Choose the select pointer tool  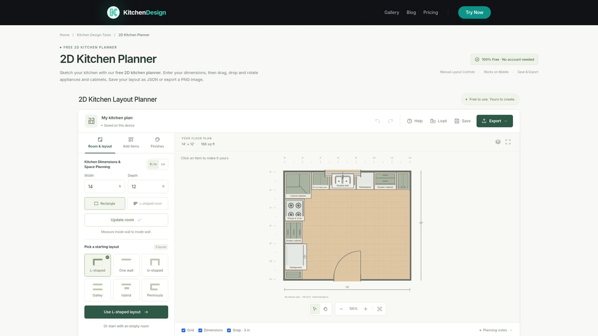315,309
